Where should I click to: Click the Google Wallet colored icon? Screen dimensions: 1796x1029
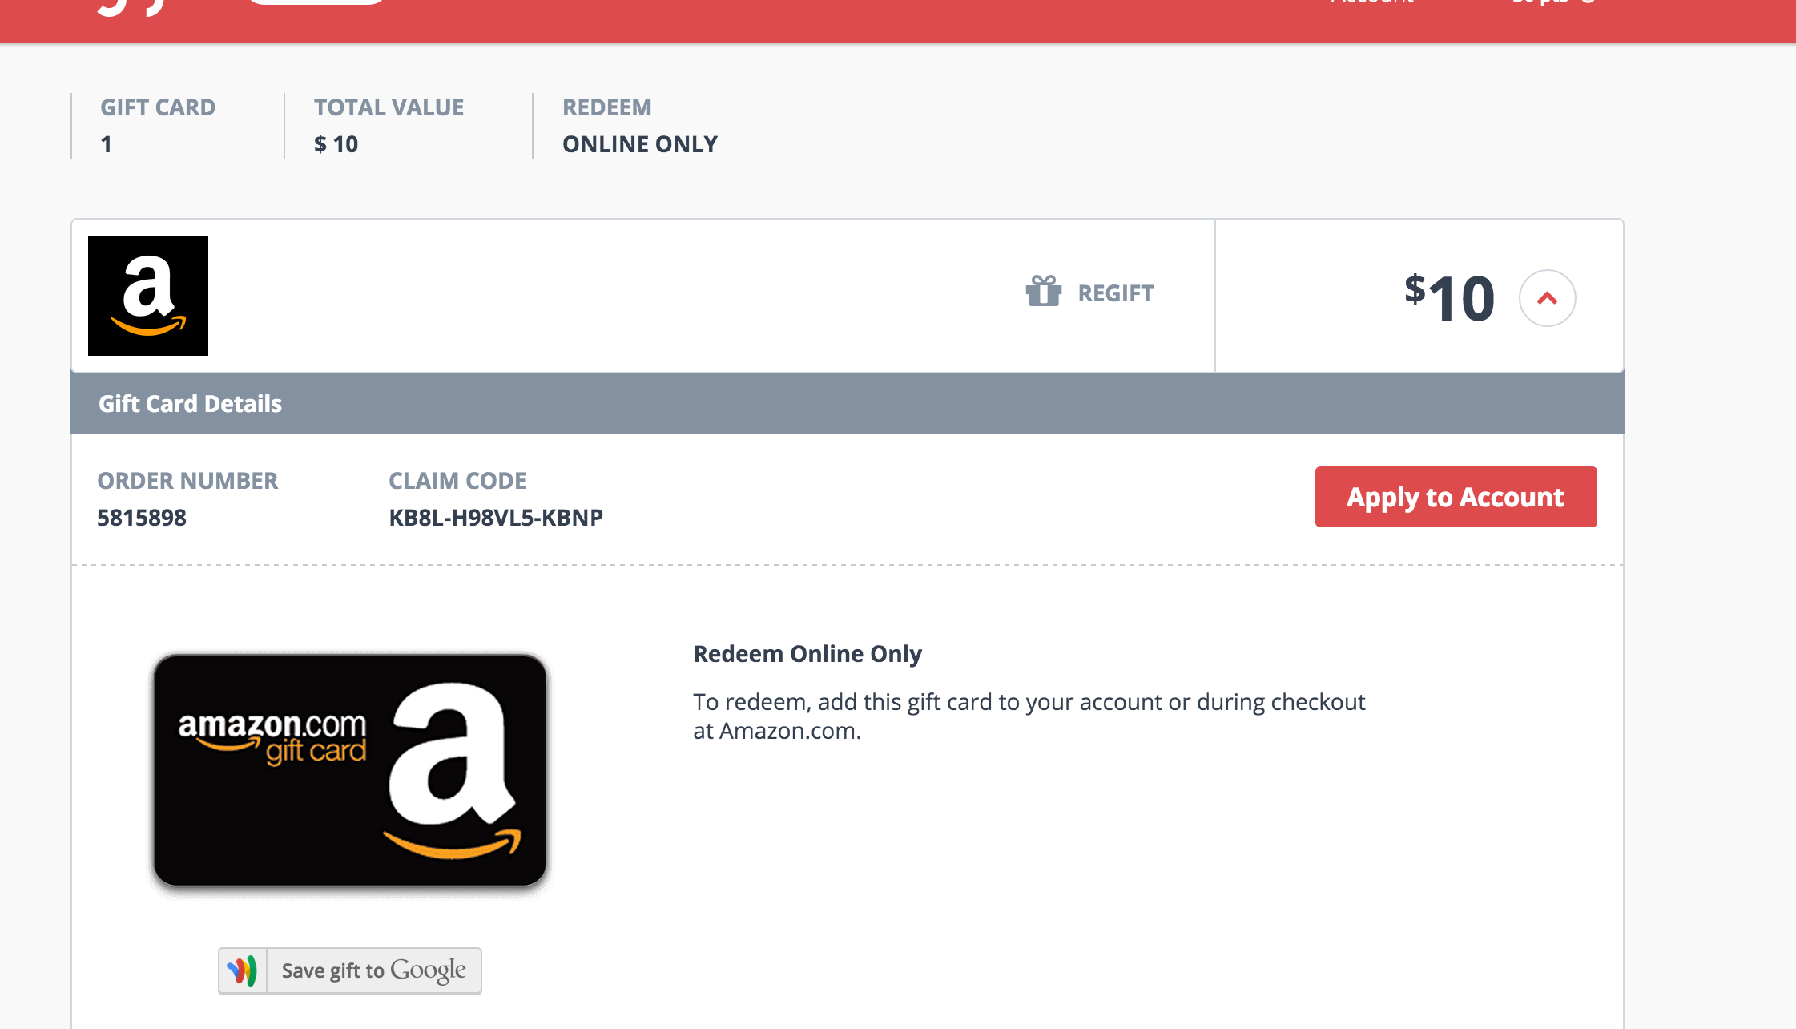(242, 970)
